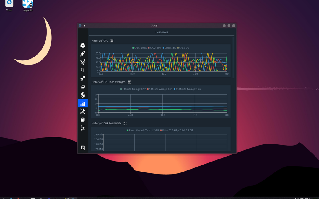Expand the History of CPU chart
319x199 pixels.
112,41
